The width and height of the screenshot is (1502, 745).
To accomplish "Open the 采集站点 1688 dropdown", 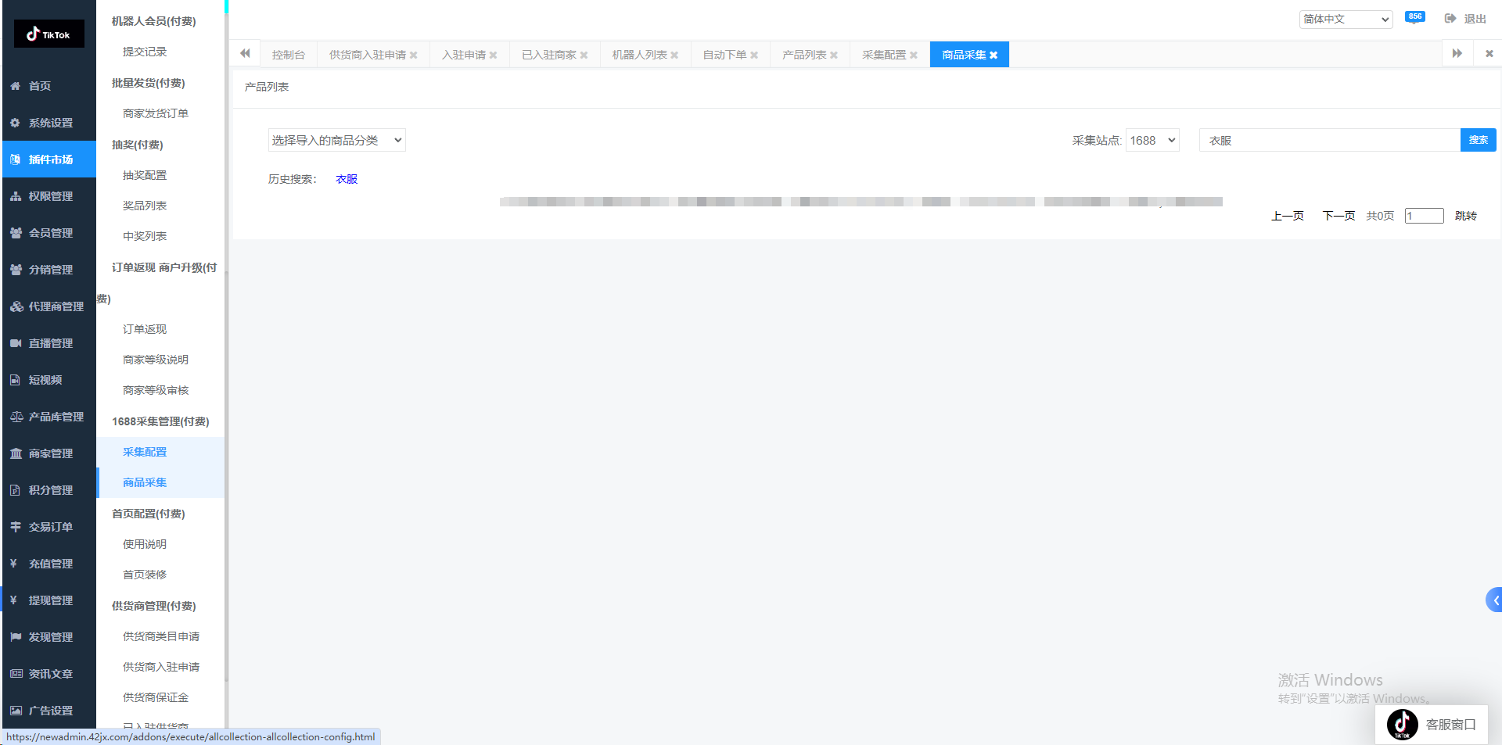I will pyautogui.click(x=1152, y=139).
